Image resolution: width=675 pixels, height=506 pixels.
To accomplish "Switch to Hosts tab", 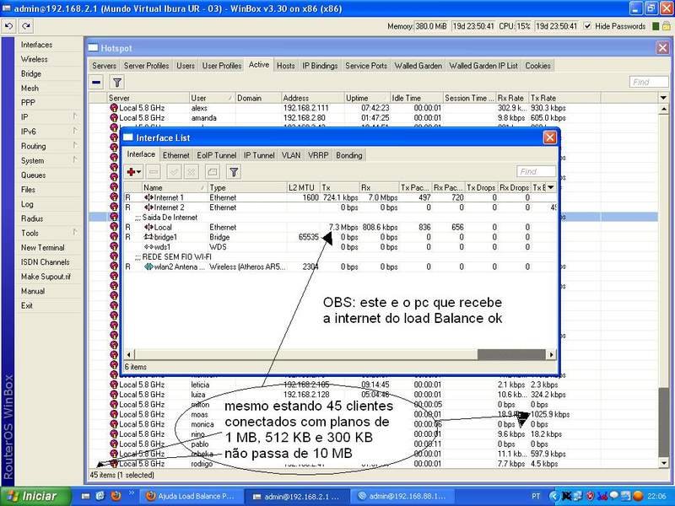I will point(286,66).
